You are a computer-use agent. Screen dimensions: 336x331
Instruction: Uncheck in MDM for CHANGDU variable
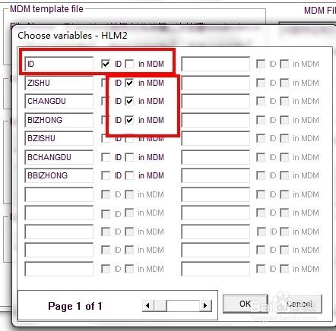[129, 101]
